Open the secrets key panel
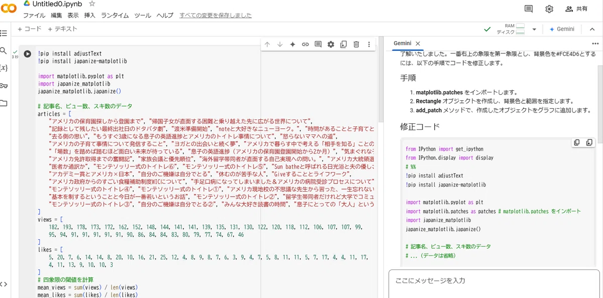The image size is (603, 298). [x=4, y=86]
